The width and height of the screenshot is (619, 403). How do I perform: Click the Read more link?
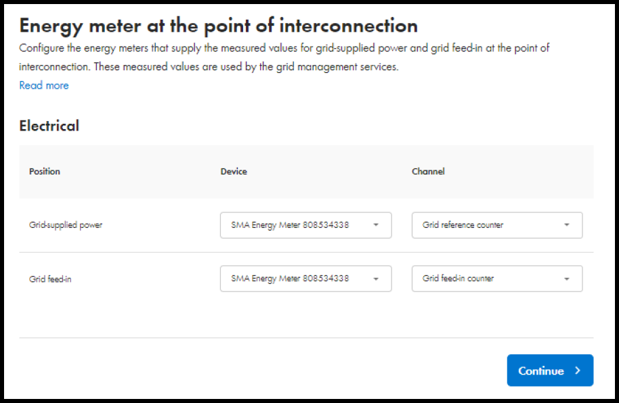coord(43,85)
